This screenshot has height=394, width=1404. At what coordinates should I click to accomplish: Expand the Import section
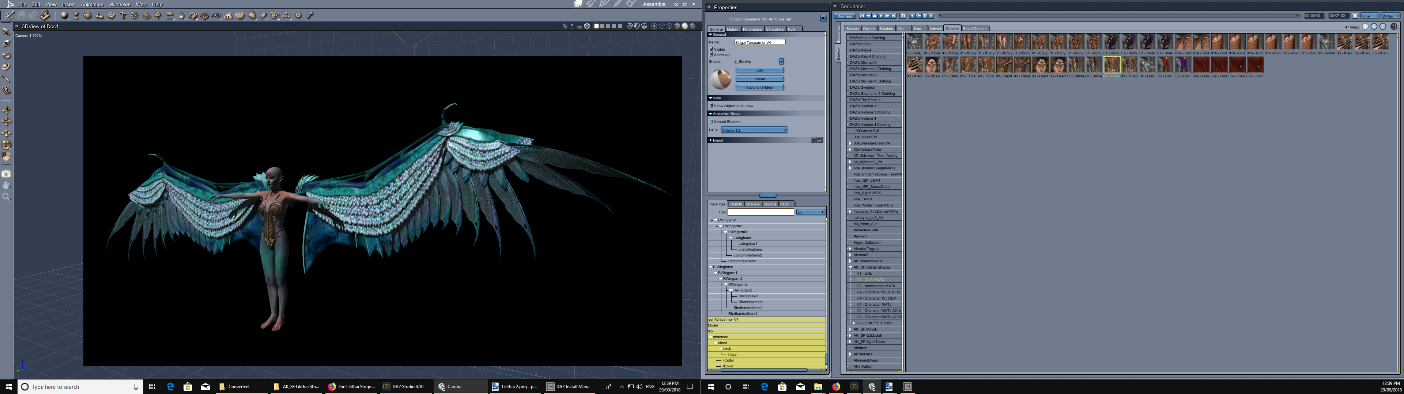(710, 140)
